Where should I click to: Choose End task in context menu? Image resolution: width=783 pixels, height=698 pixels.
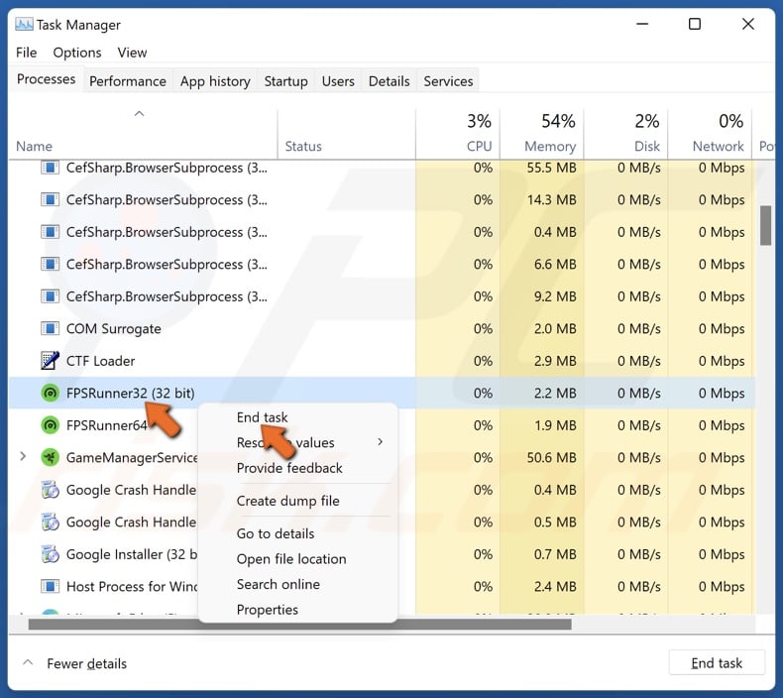pyautogui.click(x=263, y=417)
